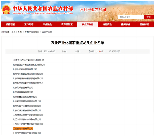Screen dimensions: 155x137
Task: Select 北京秋实农业股份有限公司 entry
Action: [x=25, y=69]
